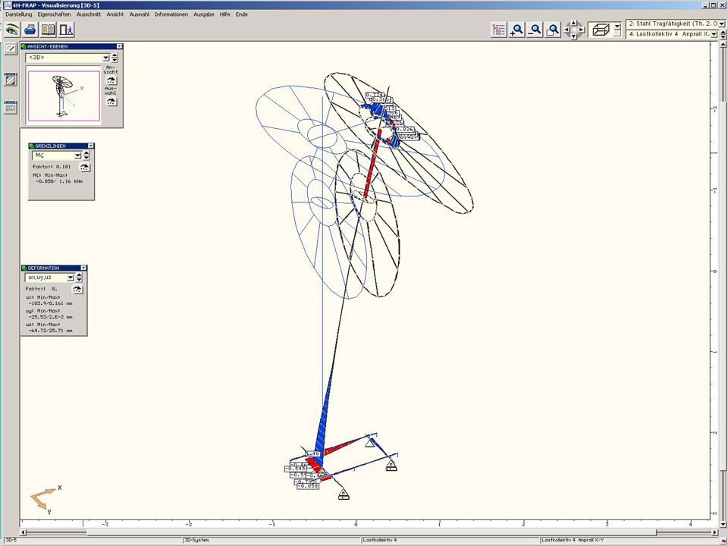Collapse the GRENZLINIEN panel via its title arrow

(x=91, y=146)
